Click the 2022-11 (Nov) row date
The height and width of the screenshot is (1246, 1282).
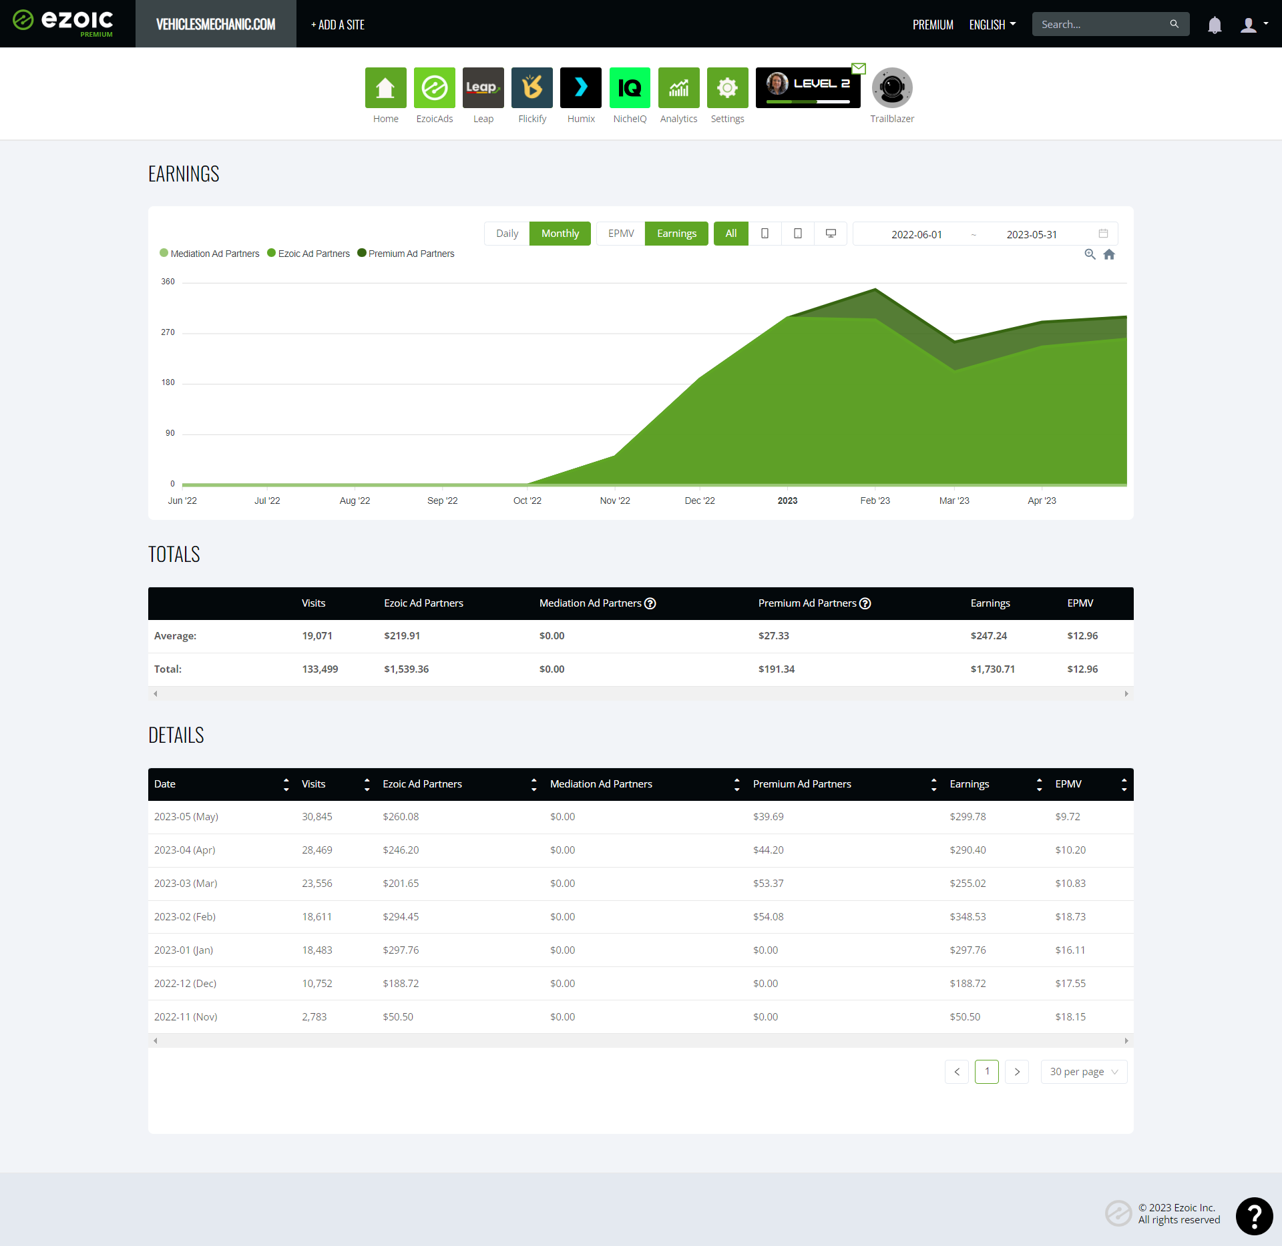coord(186,1017)
